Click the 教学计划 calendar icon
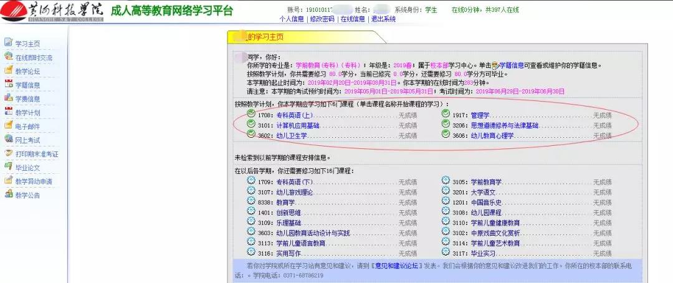The height and width of the screenshot is (283, 673). tap(8, 112)
